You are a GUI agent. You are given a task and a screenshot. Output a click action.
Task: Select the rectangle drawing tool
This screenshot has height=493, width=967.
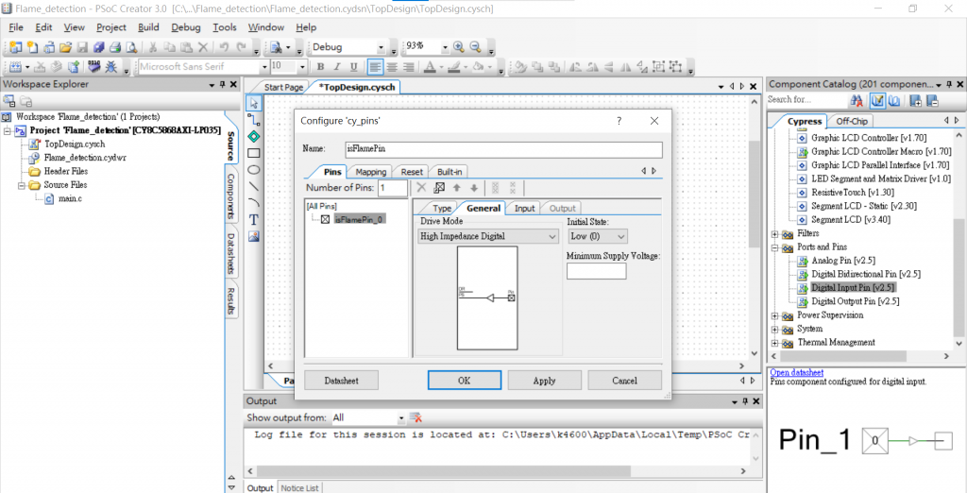[x=253, y=153]
